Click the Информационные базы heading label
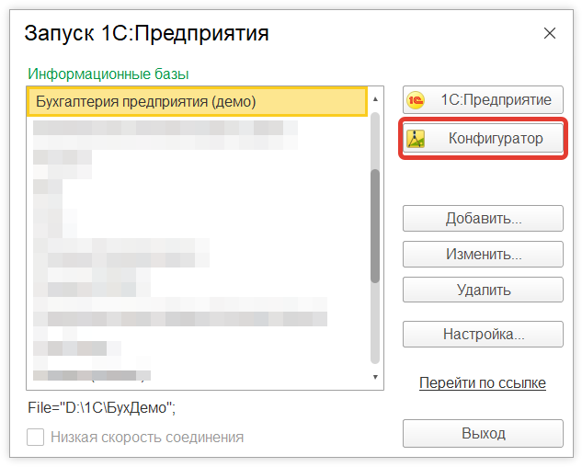582x467 pixels. (115, 74)
